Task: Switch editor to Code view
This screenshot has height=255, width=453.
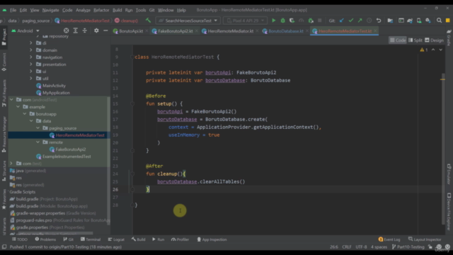Action: pyautogui.click(x=398, y=40)
